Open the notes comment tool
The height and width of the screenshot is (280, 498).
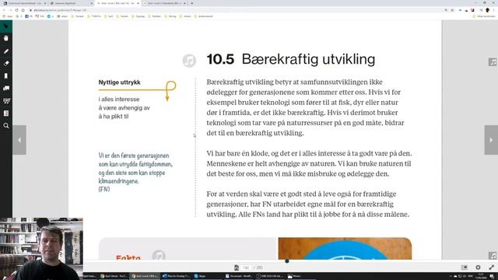click(6, 88)
